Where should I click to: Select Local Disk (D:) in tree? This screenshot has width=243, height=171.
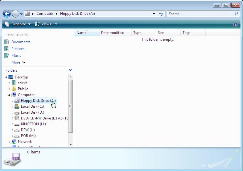pos(32,112)
